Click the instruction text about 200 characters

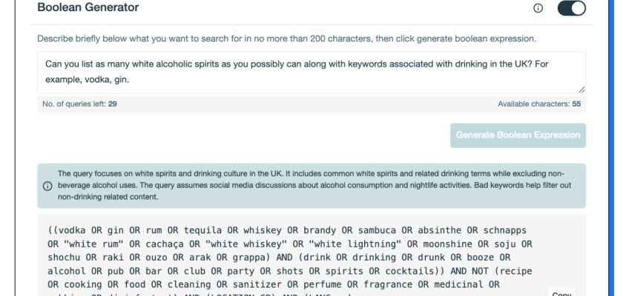287,38
